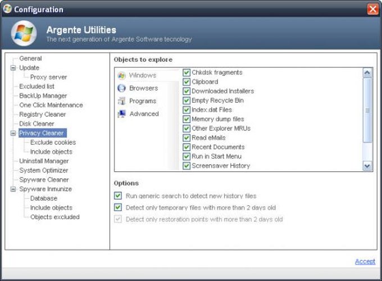
Task: Uncheck Screensaver History
Action: tap(187, 166)
